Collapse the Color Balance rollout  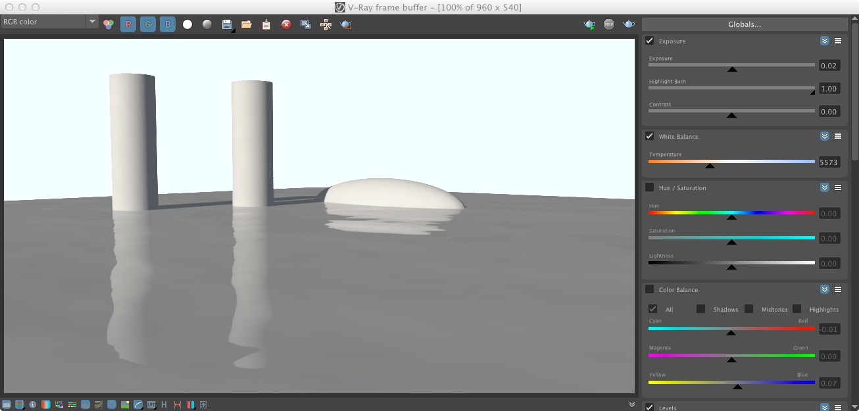coord(825,289)
